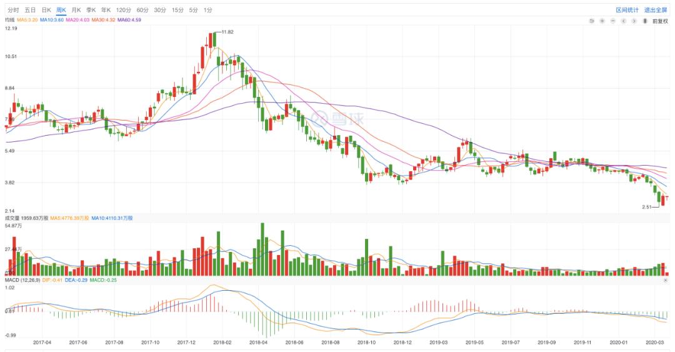Select the 月K period tab

pos(76,10)
